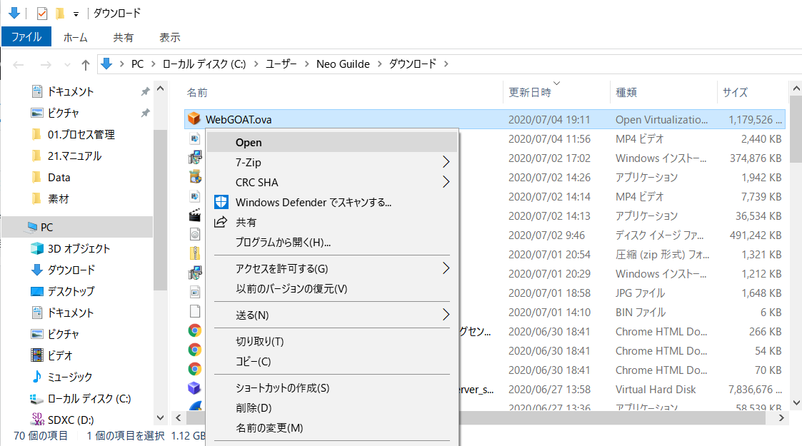
Task: Click the share icon beside 共有 in the context menu
Action: click(x=221, y=222)
